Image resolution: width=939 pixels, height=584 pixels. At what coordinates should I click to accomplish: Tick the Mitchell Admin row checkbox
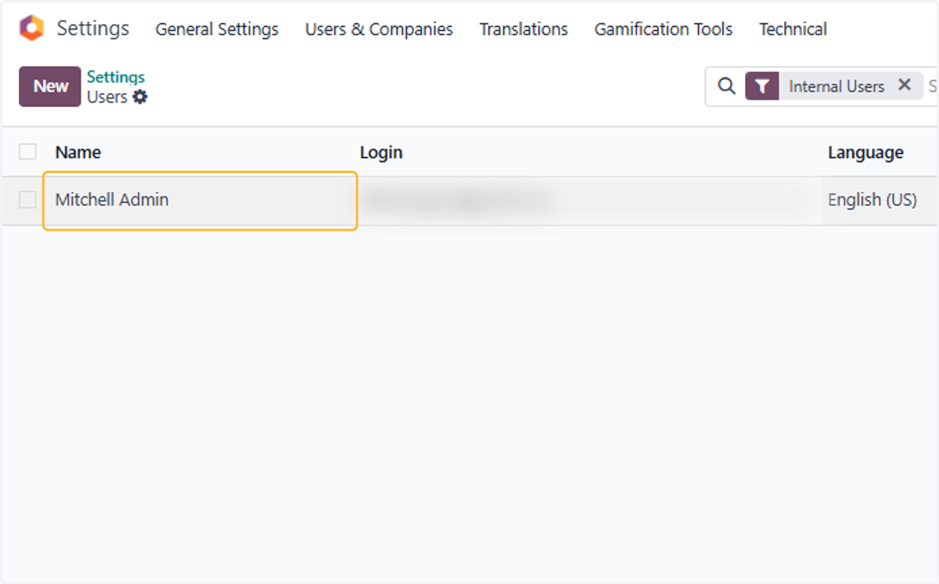coord(28,200)
